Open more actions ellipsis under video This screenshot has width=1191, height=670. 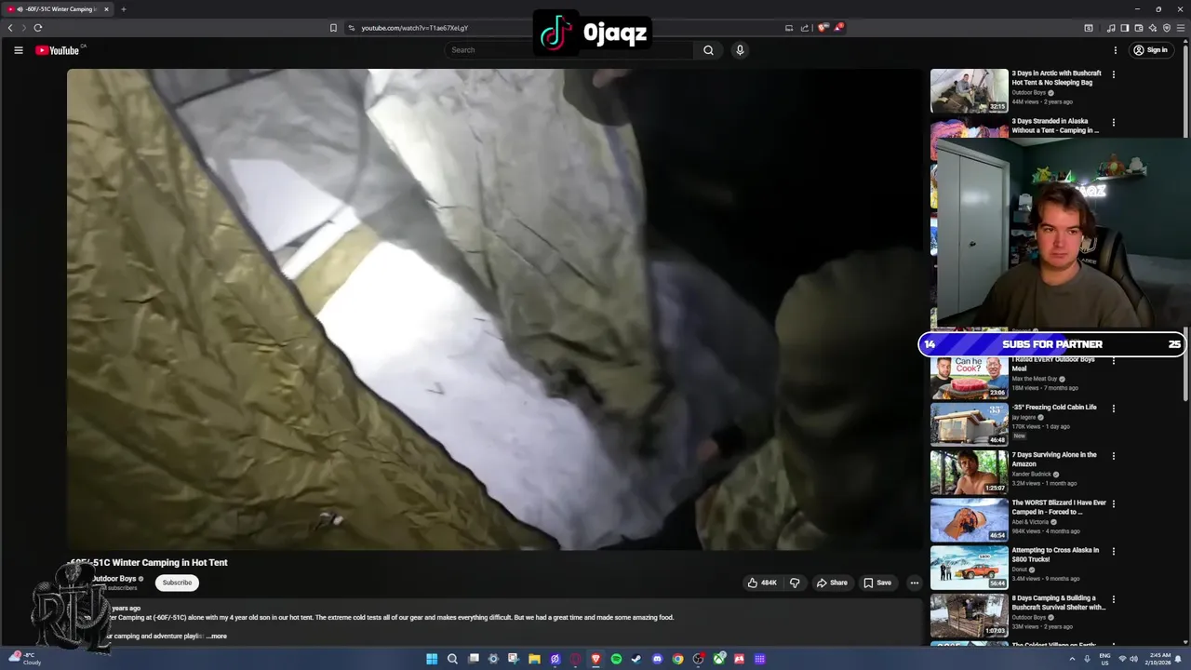[x=915, y=583]
